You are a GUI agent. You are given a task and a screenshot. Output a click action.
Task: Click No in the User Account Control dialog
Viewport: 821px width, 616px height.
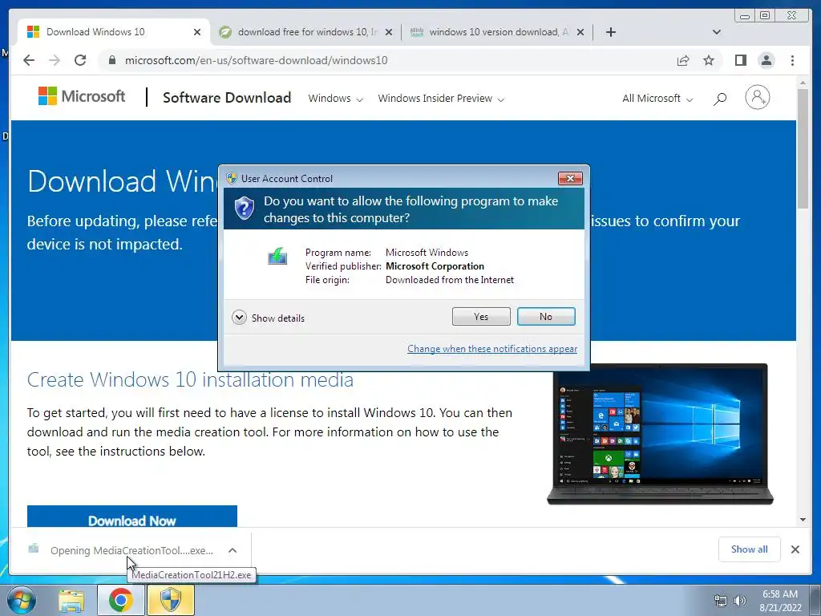tap(545, 316)
